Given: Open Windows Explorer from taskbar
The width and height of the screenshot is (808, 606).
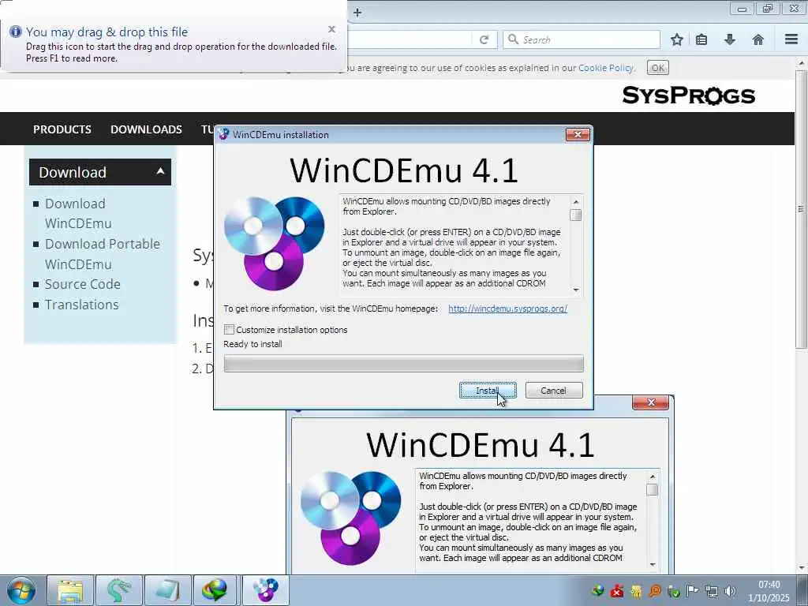Looking at the screenshot, I should click(70, 590).
